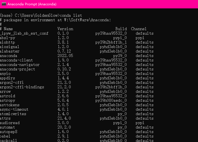Click the environment path 'W:\SoftWare\Anaconda:'
This screenshot has height=142, width=198.
tap(87, 20)
